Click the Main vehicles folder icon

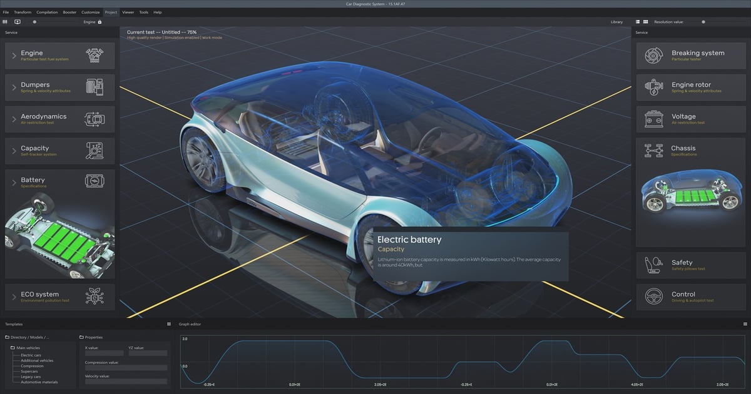(13, 348)
